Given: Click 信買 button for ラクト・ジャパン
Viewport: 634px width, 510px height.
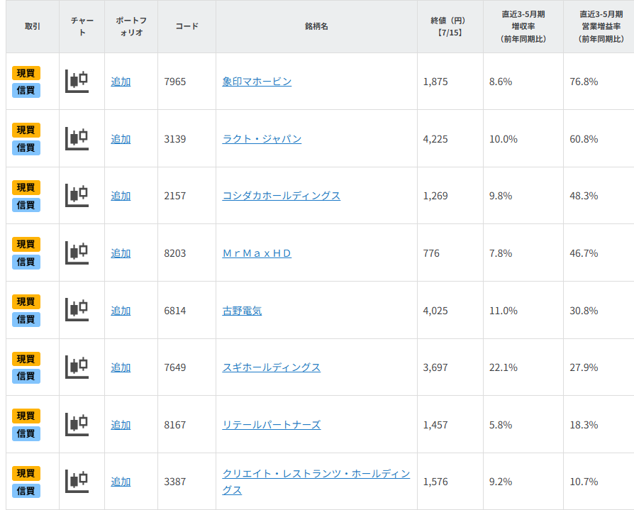Looking at the screenshot, I should [26, 148].
